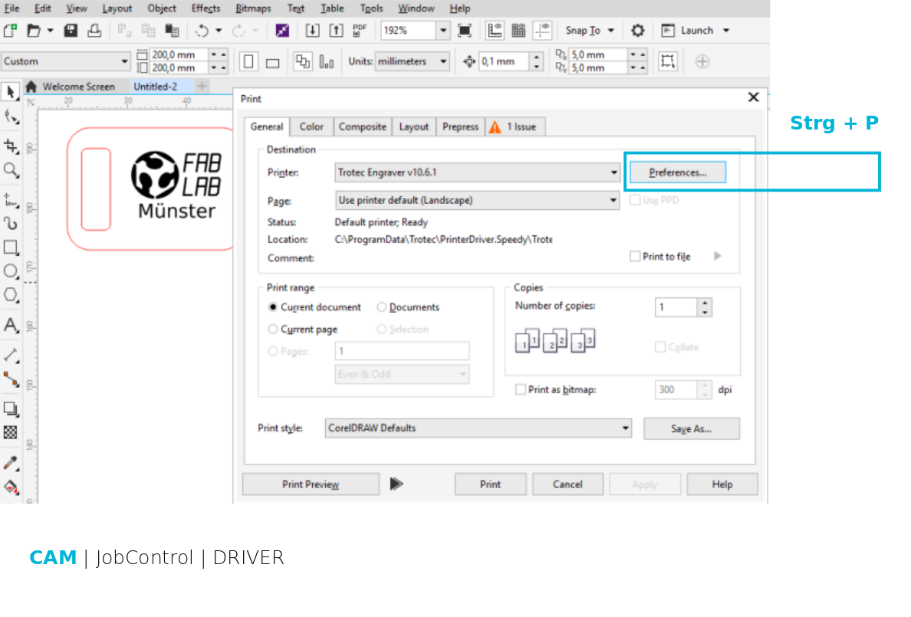Select the Color eyedropper tool
Image resolution: width=911 pixels, height=617 pixels.
pos(11,462)
